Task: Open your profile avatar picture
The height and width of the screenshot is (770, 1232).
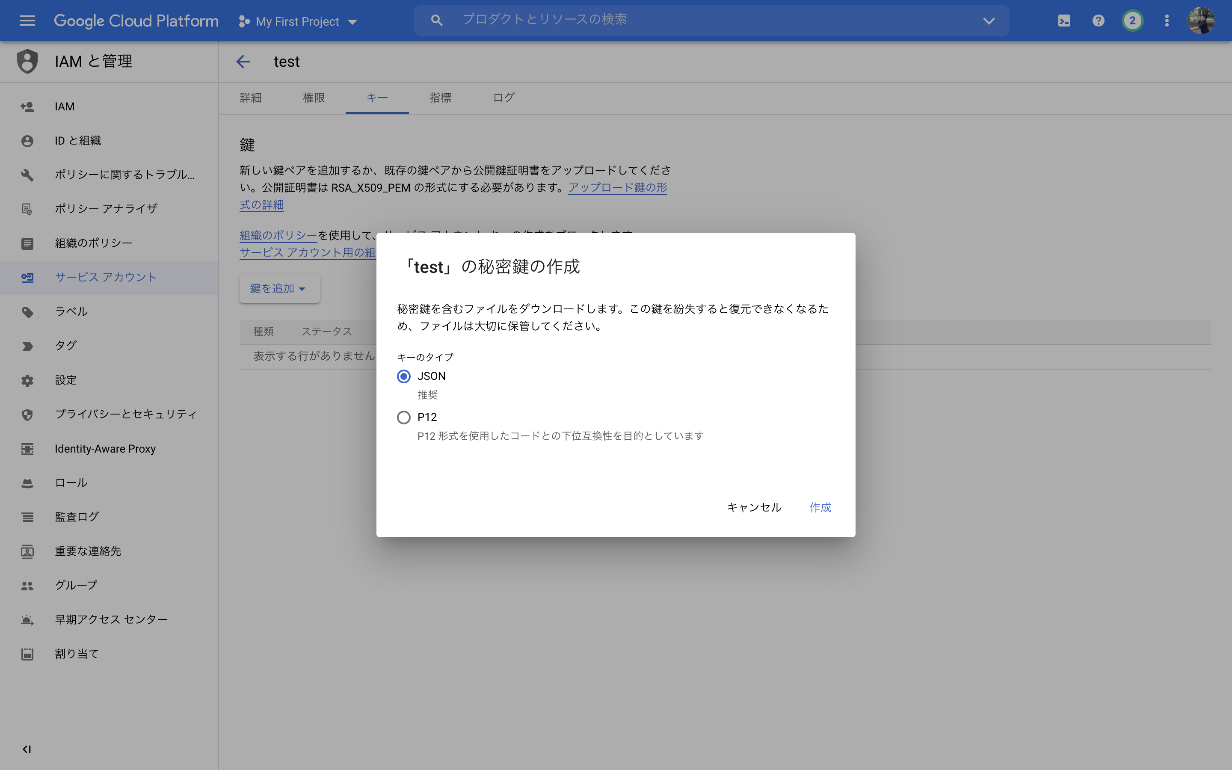Action: [x=1202, y=21]
